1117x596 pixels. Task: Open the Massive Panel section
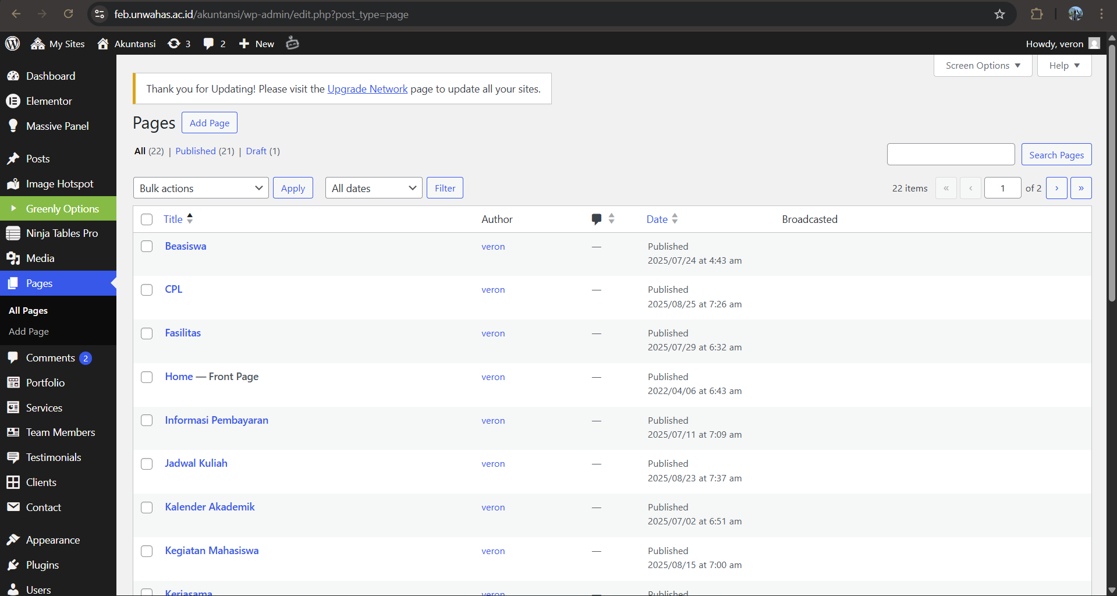tap(56, 126)
